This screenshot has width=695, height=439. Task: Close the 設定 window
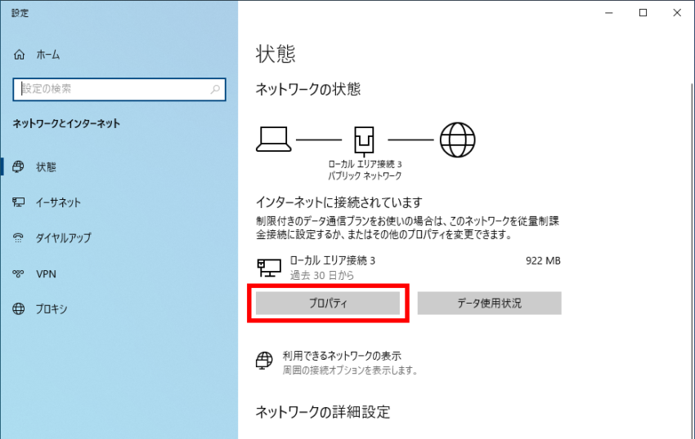(x=677, y=13)
